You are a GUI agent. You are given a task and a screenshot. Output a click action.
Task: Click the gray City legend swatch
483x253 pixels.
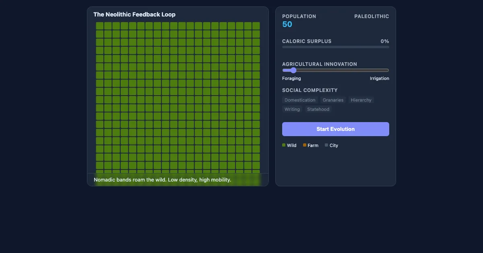pyautogui.click(x=326, y=145)
